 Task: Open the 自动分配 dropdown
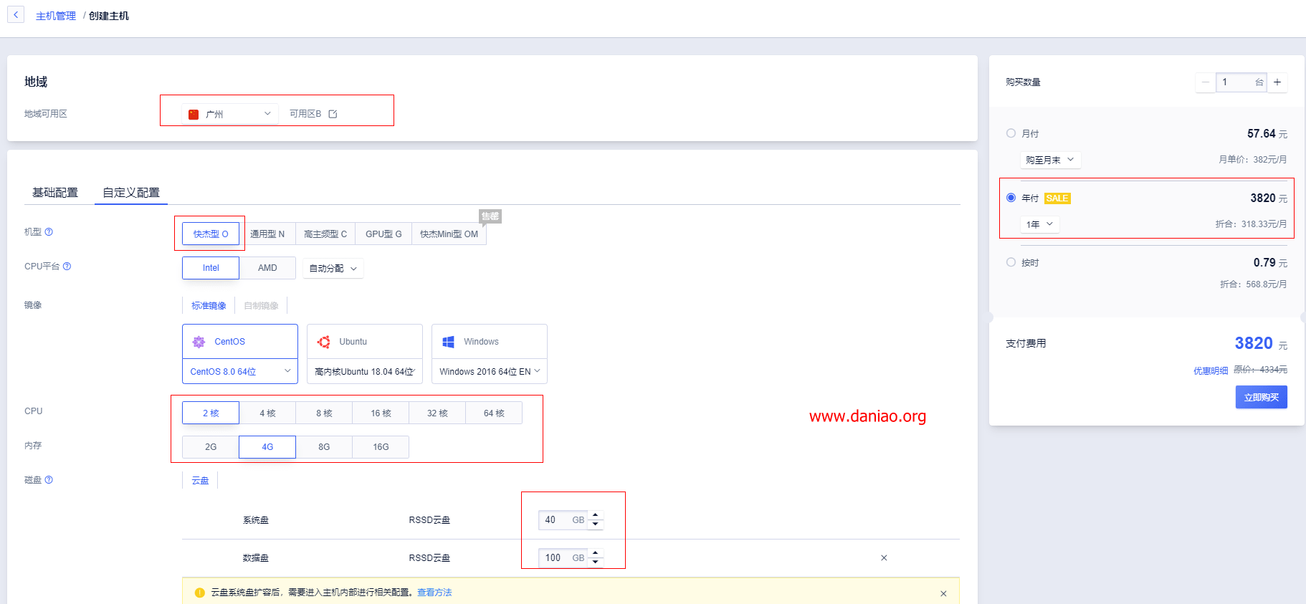[x=333, y=269]
